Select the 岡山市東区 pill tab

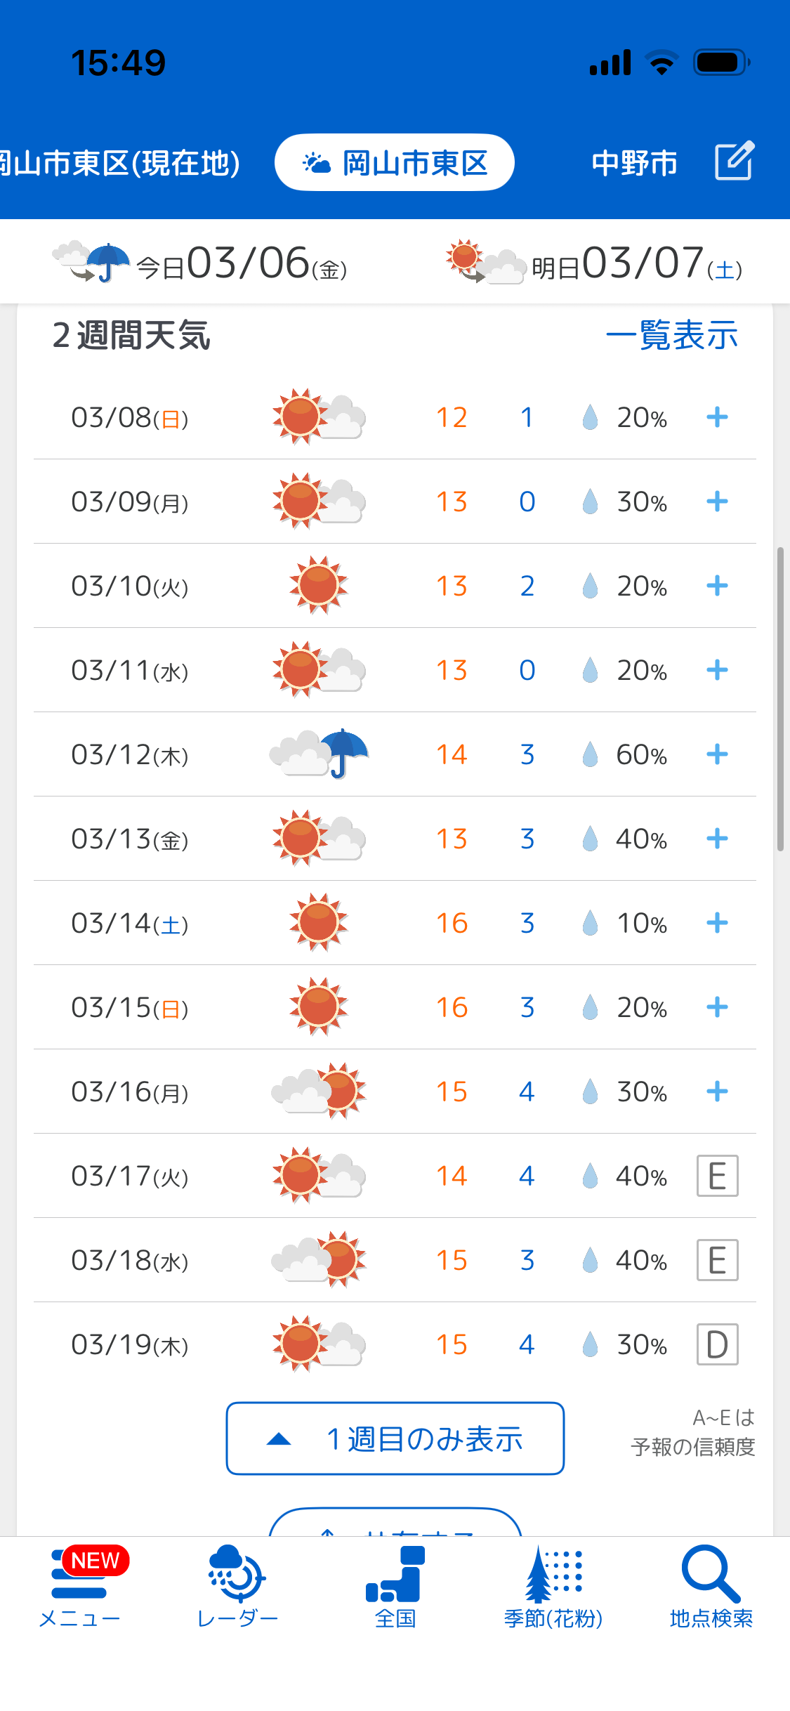point(395,163)
